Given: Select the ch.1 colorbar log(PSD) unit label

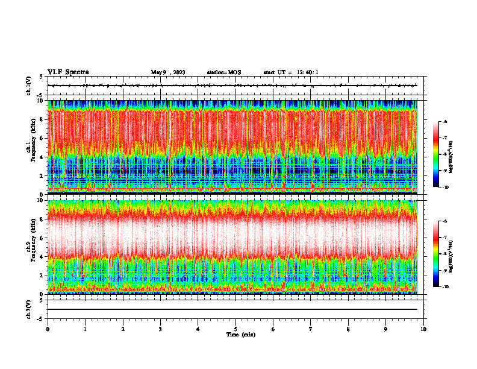Looking at the screenshot, I should click(450, 157).
